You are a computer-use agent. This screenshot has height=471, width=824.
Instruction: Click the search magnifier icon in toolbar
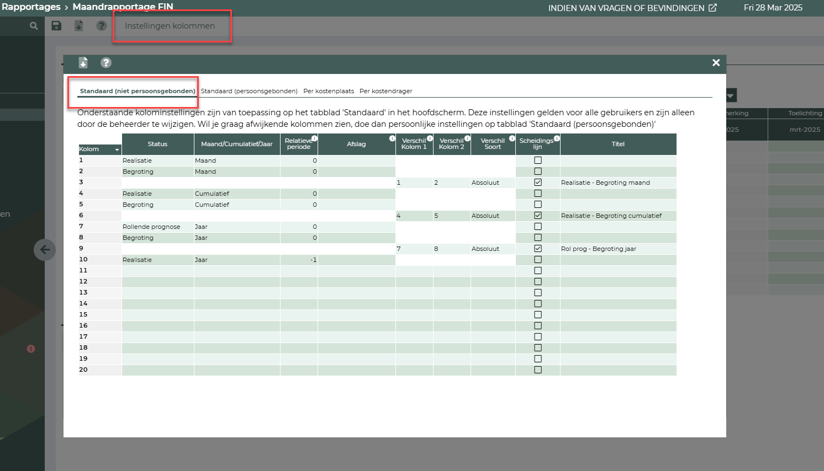pos(34,26)
